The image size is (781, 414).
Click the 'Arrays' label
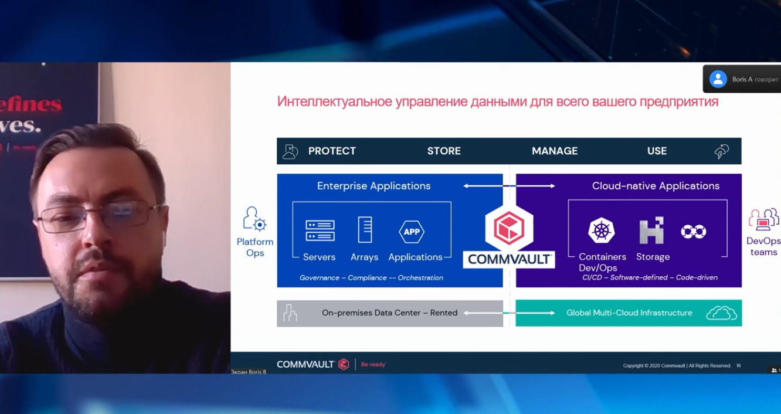[x=364, y=257]
